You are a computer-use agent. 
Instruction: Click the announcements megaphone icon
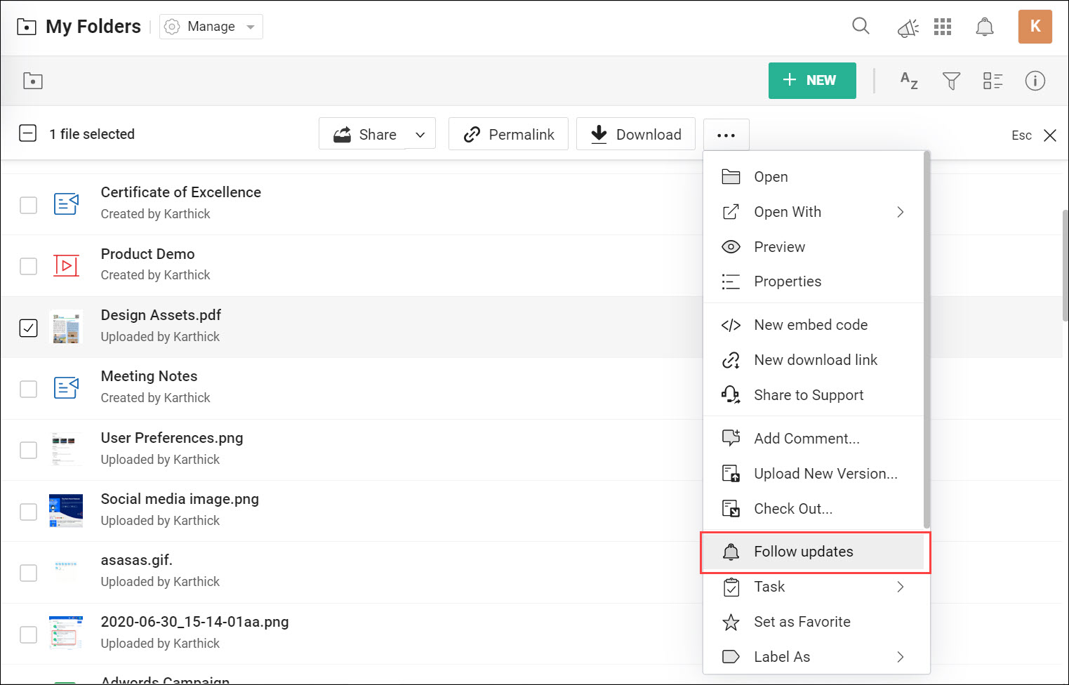(x=908, y=27)
